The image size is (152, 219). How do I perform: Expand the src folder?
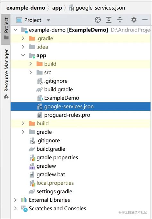(31, 72)
